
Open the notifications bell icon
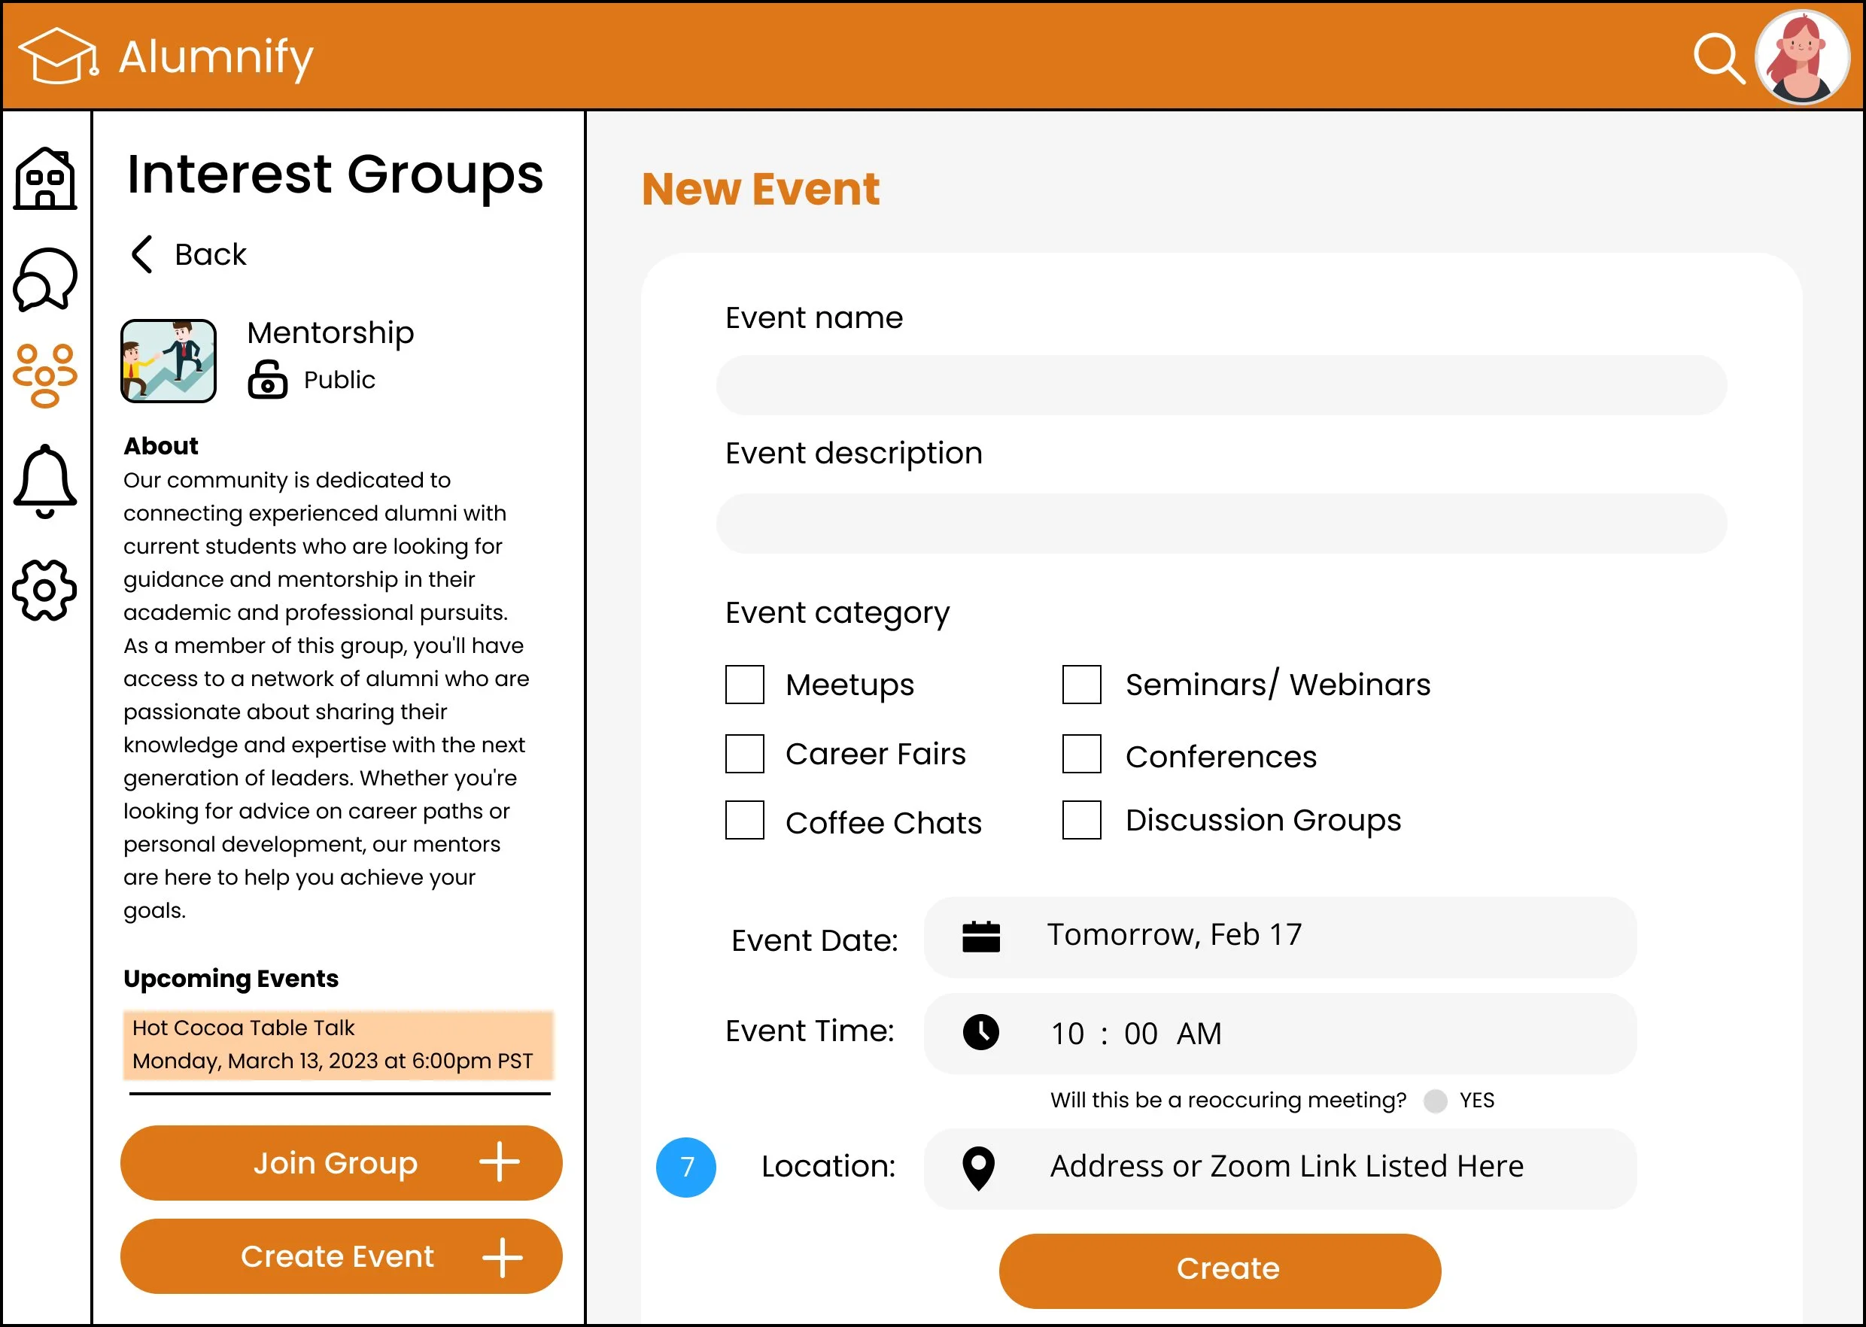tap(45, 481)
